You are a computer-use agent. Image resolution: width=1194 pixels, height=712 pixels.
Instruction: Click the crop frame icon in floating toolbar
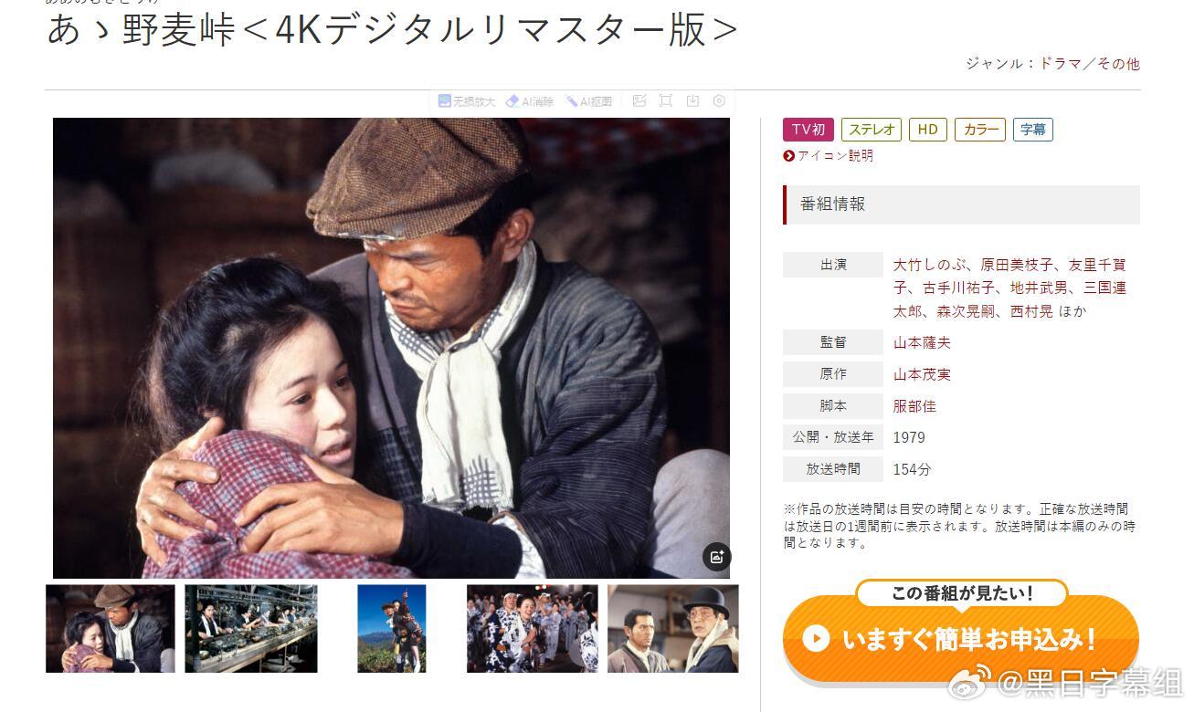click(x=666, y=101)
